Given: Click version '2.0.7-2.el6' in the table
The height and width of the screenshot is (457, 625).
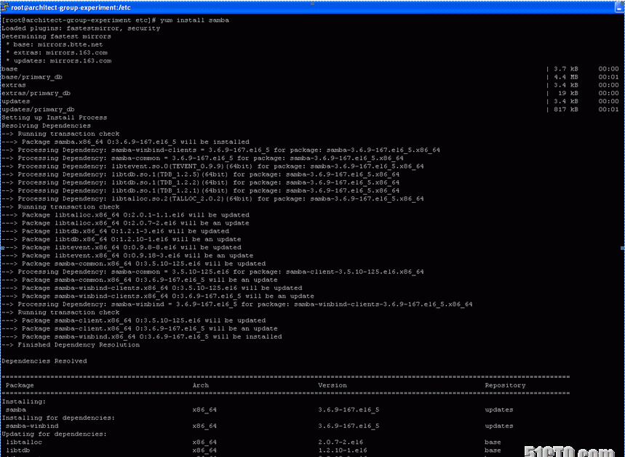Looking at the screenshot, I should (x=341, y=442).
